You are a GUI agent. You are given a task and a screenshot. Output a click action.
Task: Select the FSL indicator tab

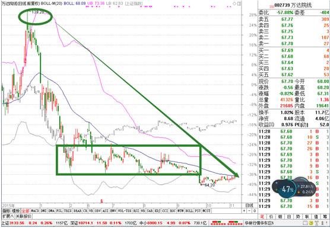pos(59,211)
